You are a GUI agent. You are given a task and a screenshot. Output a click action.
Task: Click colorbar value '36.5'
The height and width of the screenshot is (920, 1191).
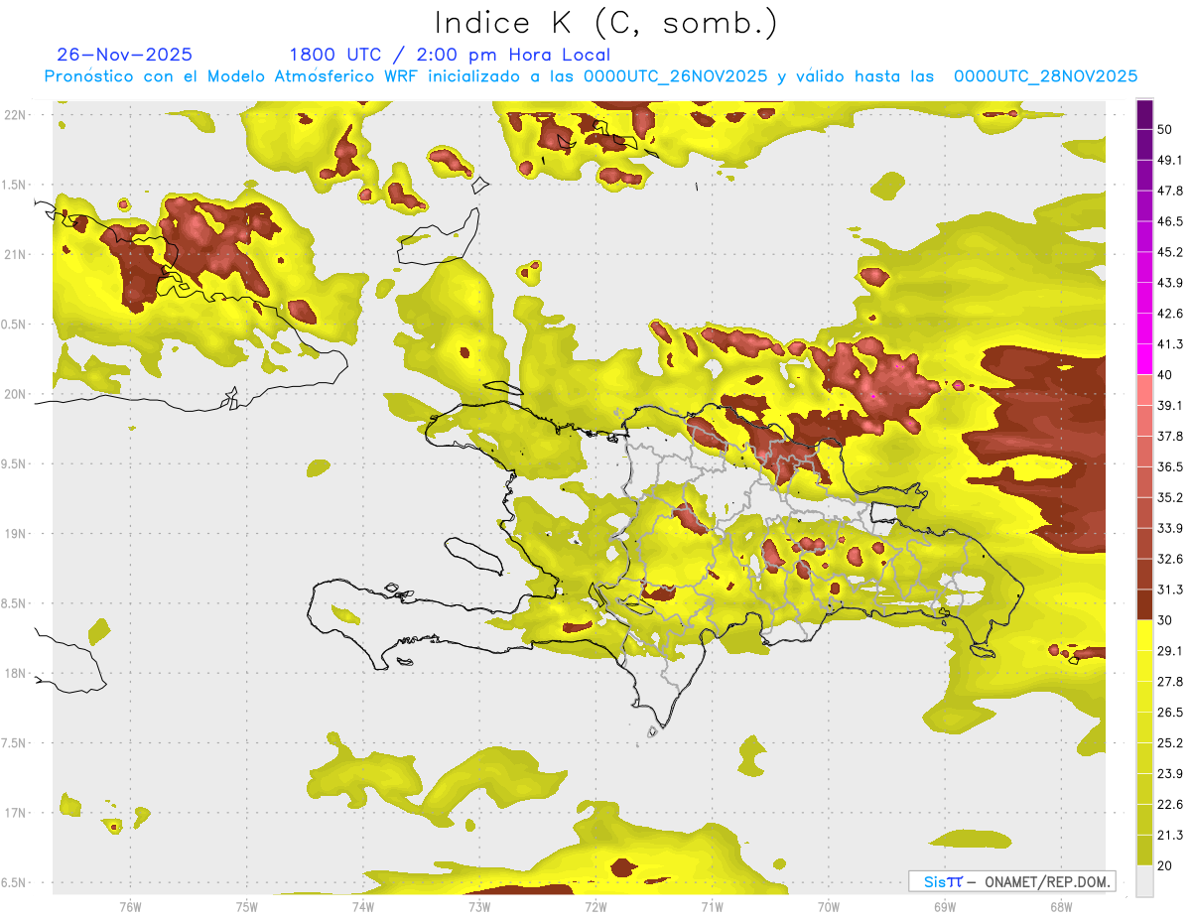(1170, 466)
